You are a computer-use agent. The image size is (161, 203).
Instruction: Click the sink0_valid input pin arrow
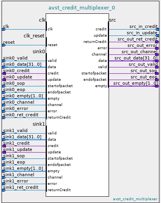(x=4, y=61)
